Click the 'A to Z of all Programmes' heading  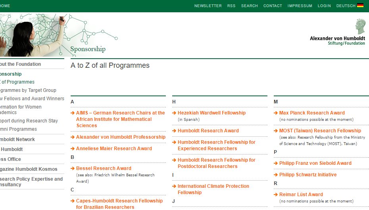pyautogui.click(x=110, y=65)
